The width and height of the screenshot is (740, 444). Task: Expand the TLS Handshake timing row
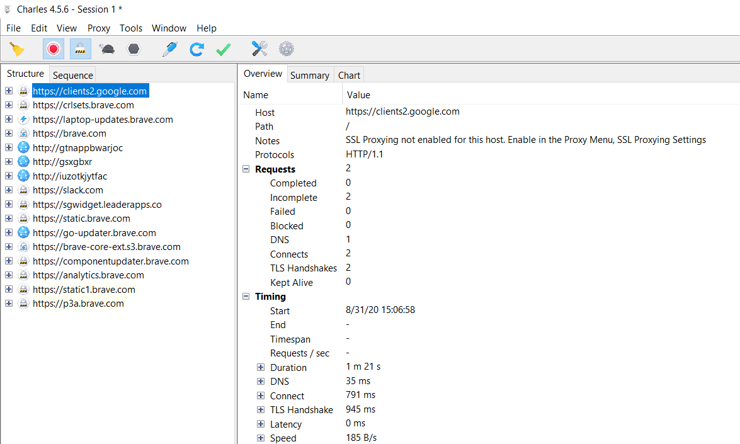[261, 409]
